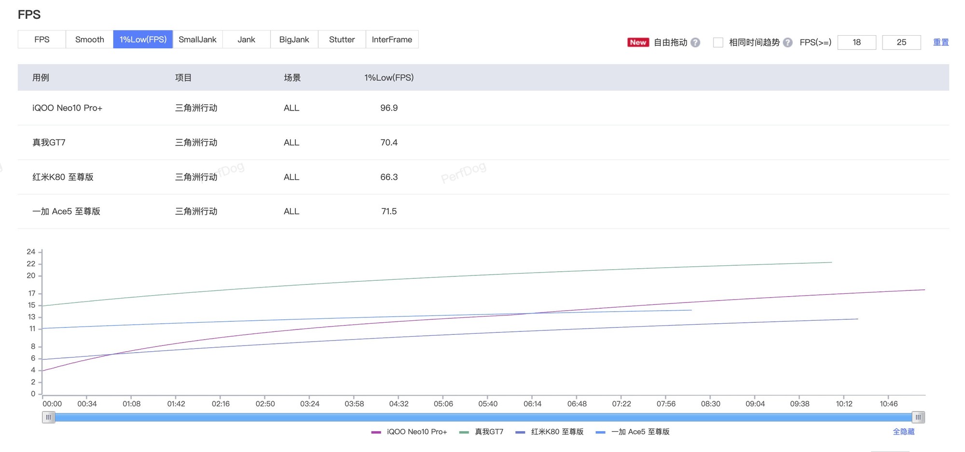Click the 重置 reset link
This screenshot has width=965, height=452.
tap(940, 42)
